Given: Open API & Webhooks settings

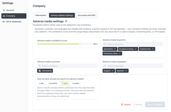Looking at the screenshot, I should [x=14, y=22].
